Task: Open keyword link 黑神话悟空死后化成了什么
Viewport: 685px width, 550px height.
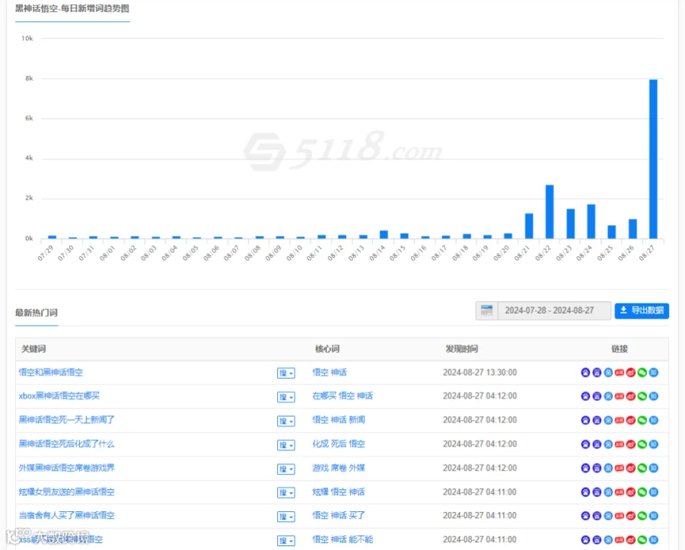Action: click(66, 444)
